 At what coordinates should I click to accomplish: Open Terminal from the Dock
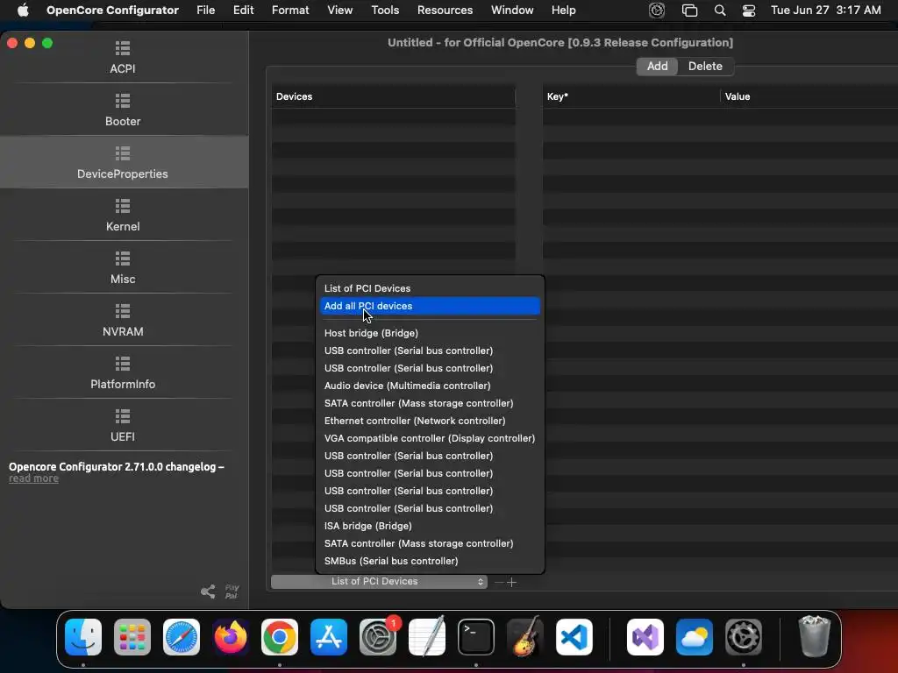476,637
